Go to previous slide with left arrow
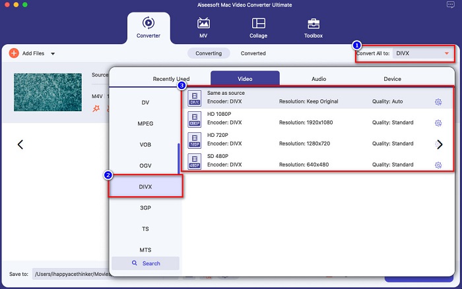The height and width of the screenshot is (289, 462). (20, 144)
